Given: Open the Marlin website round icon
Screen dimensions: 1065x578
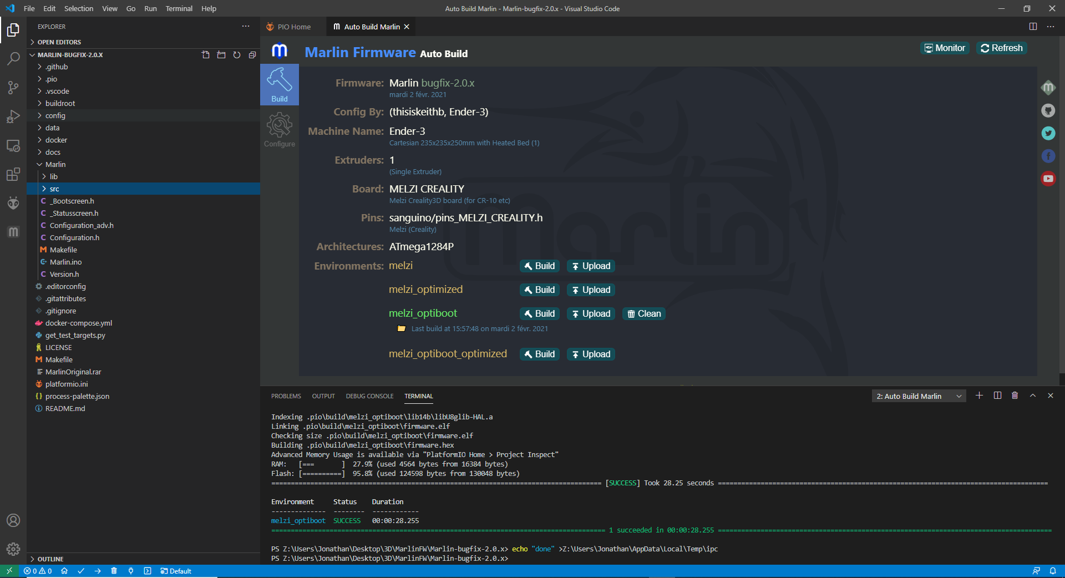Looking at the screenshot, I should tap(1048, 88).
